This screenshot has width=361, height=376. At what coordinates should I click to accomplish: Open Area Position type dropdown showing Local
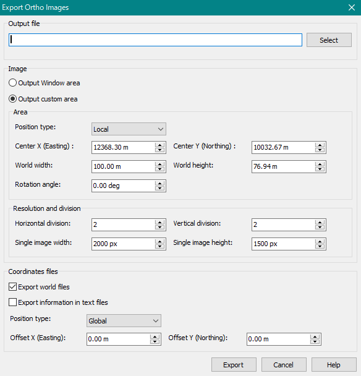[129, 129]
